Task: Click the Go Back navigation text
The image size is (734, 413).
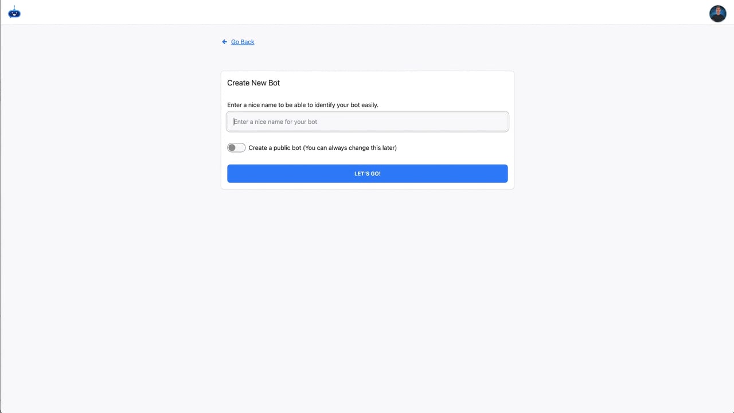Action: 242,41
